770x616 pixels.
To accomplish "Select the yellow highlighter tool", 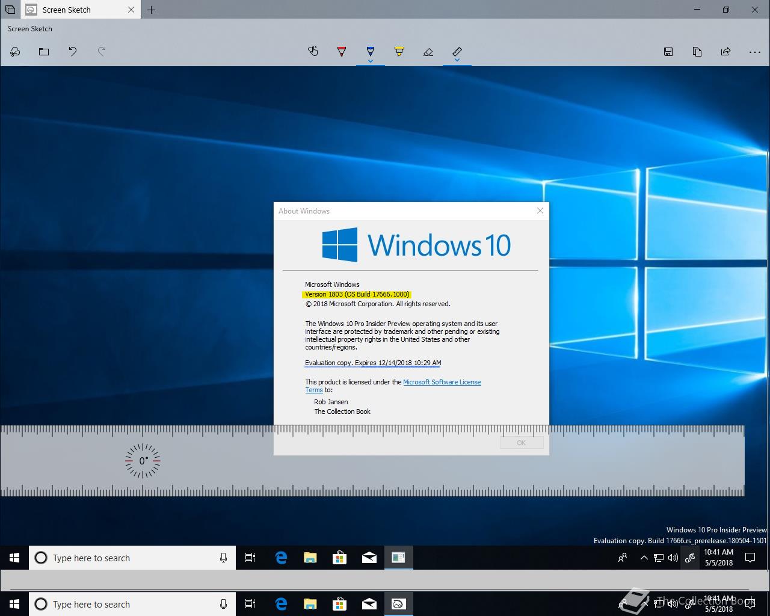I will tap(399, 52).
